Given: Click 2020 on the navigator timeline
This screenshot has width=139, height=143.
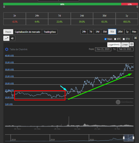Looking at the screenshot, I should (x=92, y=140).
